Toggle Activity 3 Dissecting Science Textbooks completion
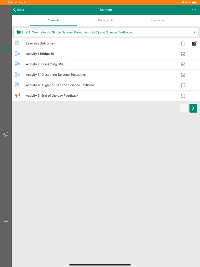Image resolution: width=200 pixels, height=267 pixels. click(x=183, y=75)
